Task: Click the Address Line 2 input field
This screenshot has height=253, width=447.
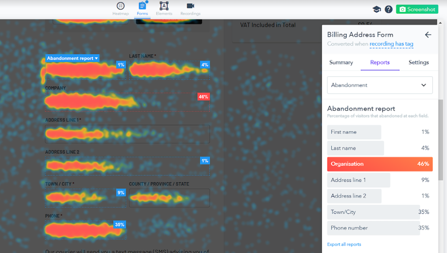Action: pyautogui.click(x=127, y=166)
